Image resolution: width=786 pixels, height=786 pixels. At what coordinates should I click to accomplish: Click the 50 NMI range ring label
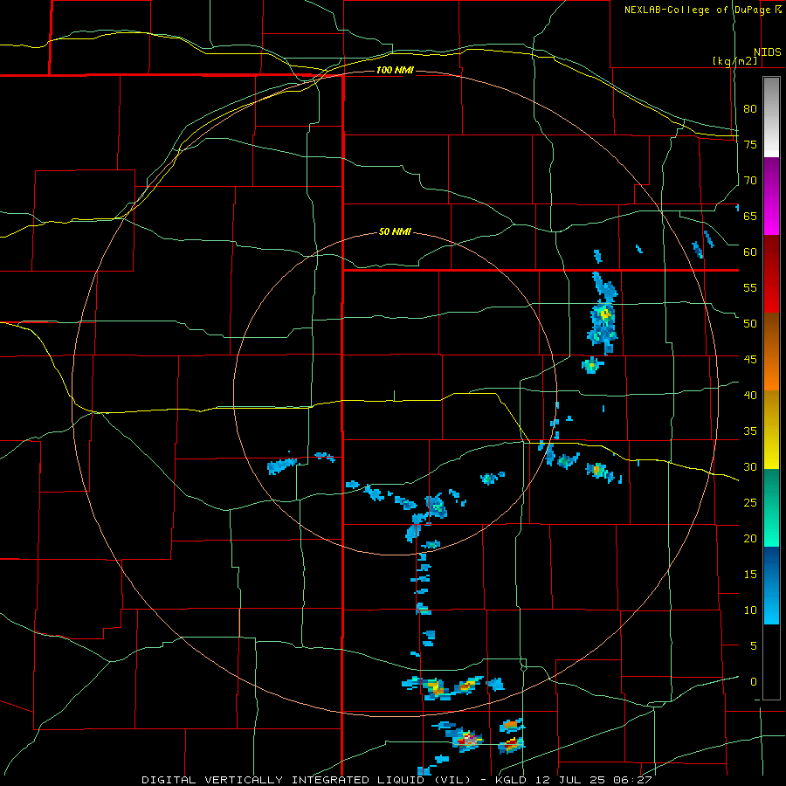pos(395,231)
